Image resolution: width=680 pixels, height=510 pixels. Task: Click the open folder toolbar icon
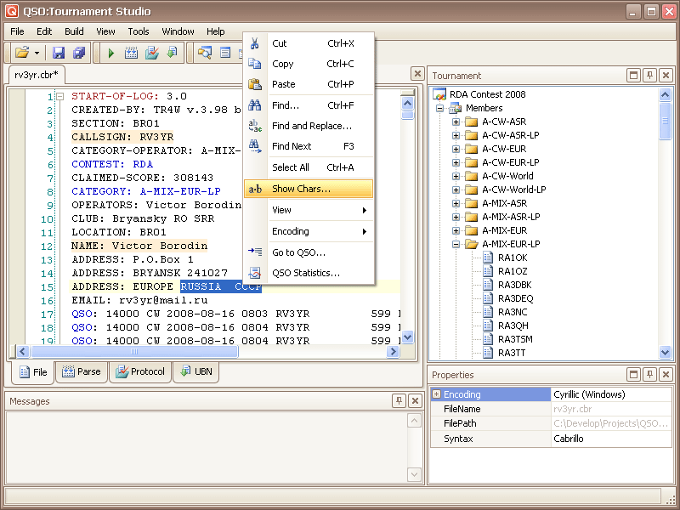(x=22, y=53)
